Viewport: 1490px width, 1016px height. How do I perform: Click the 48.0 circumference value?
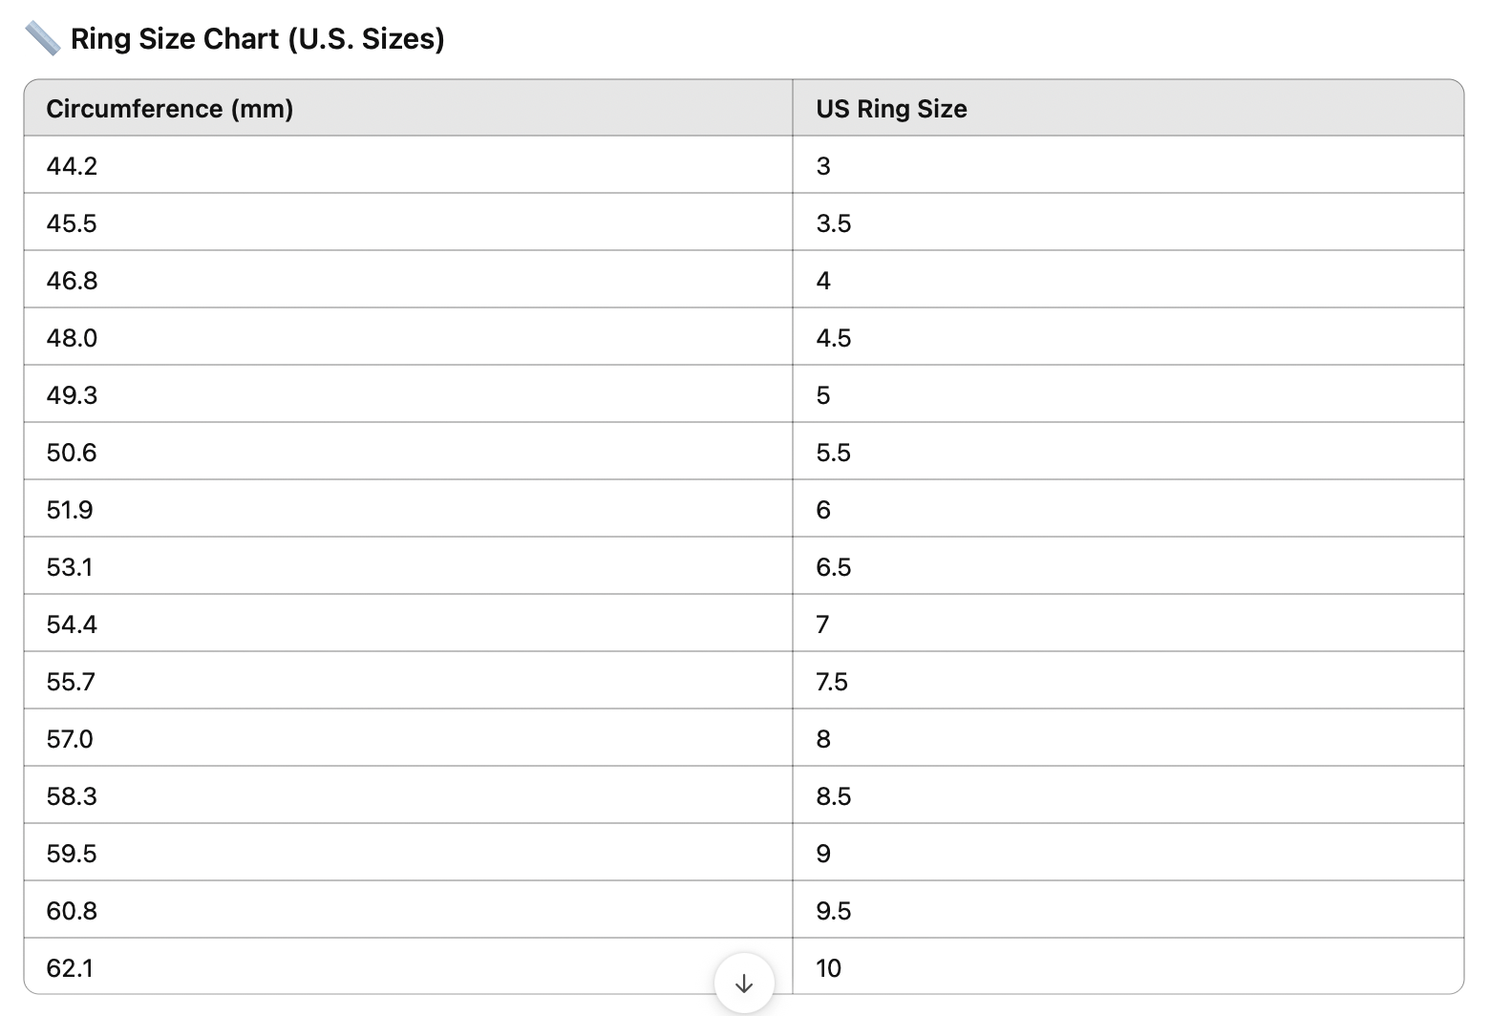click(x=72, y=338)
